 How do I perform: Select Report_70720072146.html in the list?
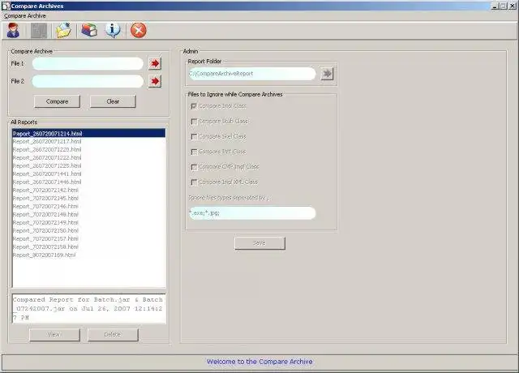pos(88,207)
